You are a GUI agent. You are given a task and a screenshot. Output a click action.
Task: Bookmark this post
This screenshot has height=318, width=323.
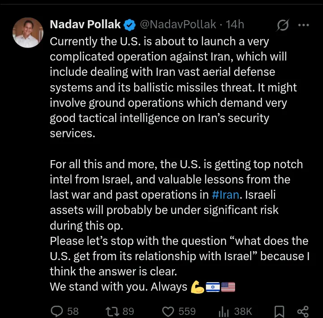click(x=279, y=310)
